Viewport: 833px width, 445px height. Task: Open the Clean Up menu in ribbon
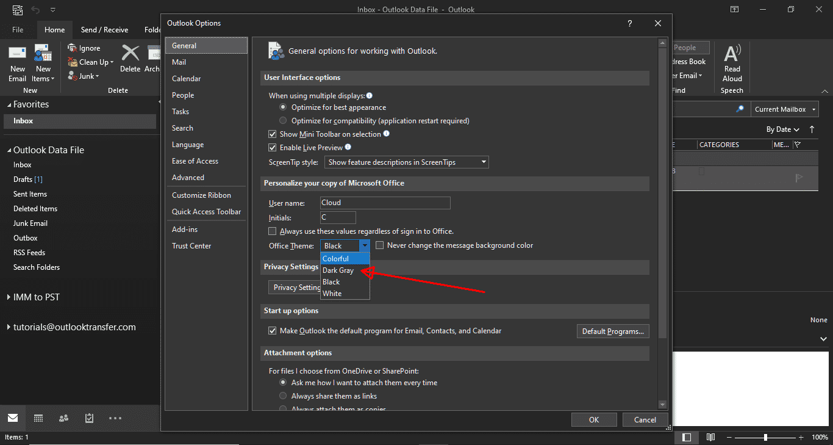click(x=91, y=62)
